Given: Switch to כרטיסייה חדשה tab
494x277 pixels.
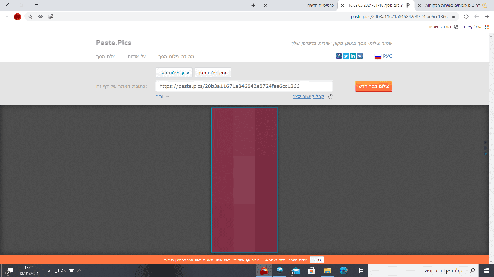Looking at the screenshot, I should 320,5.
